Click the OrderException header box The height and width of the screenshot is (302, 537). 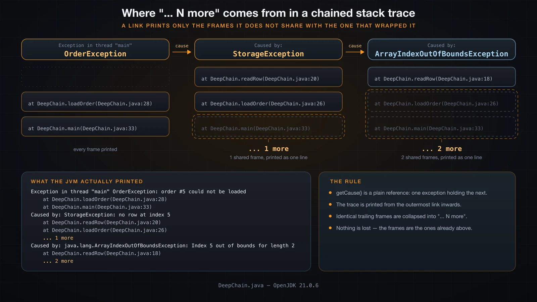tap(95, 49)
